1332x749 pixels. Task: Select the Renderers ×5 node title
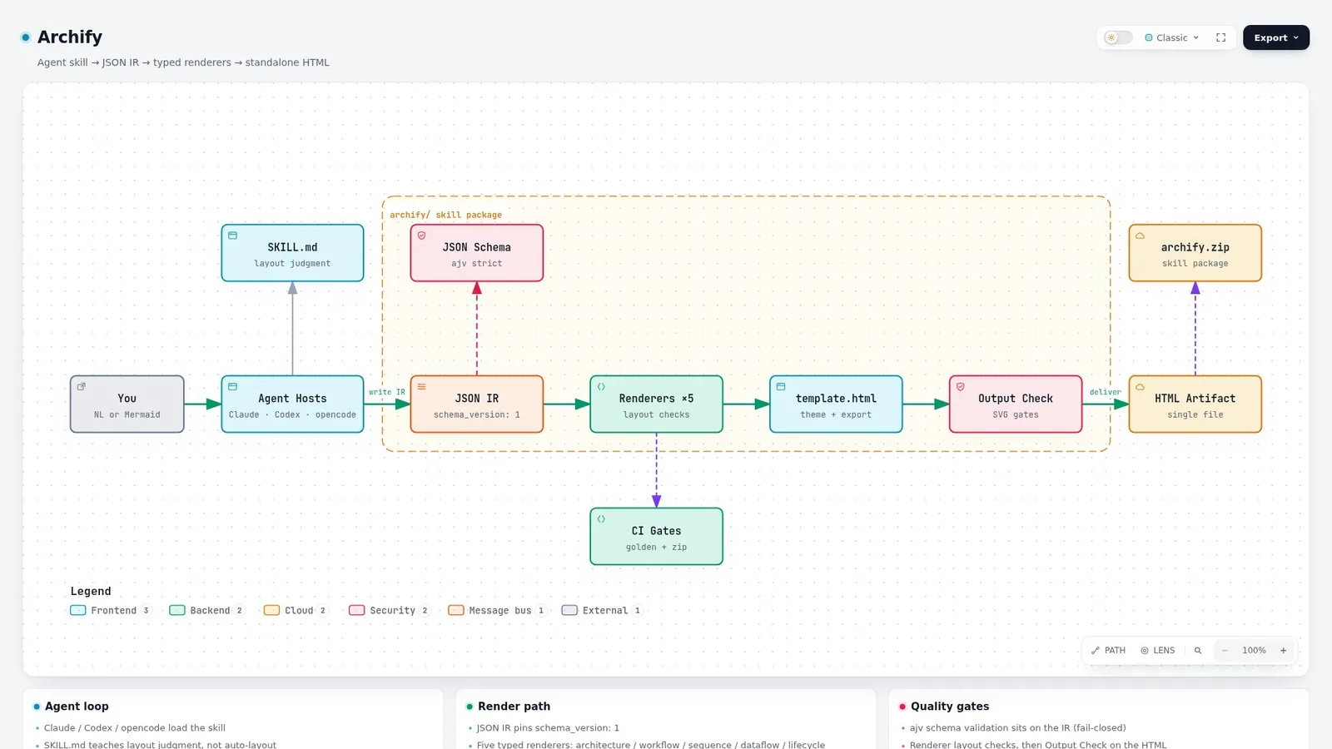pos(656,399)
